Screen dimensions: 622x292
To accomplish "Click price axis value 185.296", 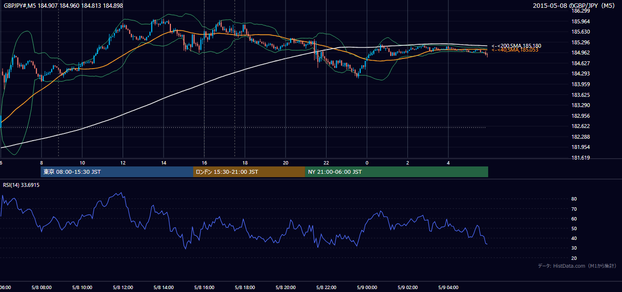I will point(581,42).
